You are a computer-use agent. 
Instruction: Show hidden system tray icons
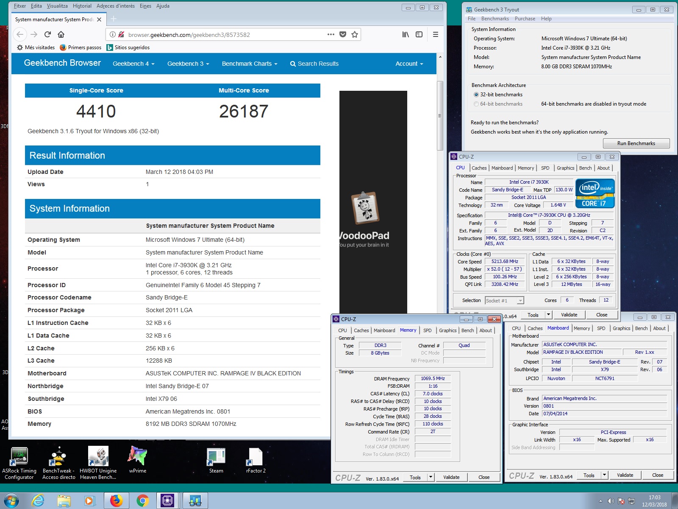tap(600, 501)
